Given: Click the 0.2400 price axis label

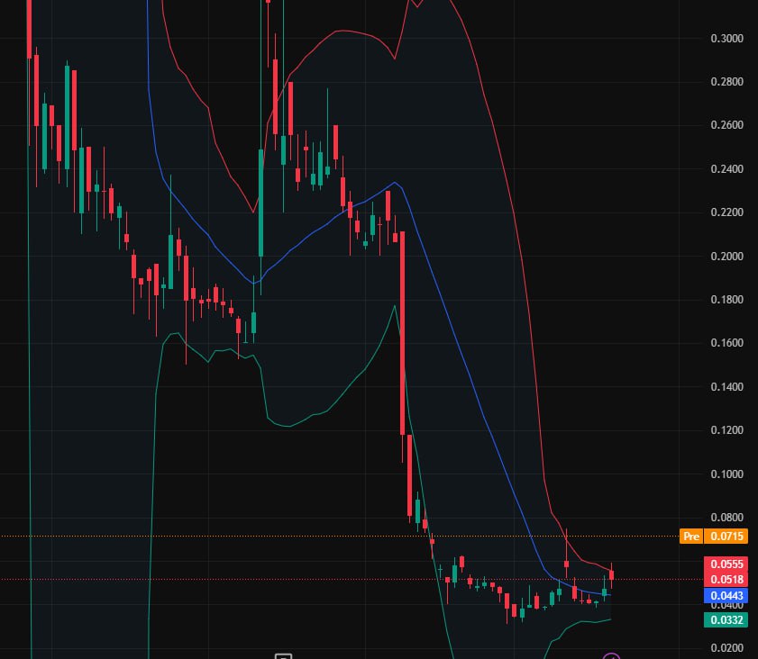Looking at the screenshot, I should pyautogui.click(x=726, y=169).
